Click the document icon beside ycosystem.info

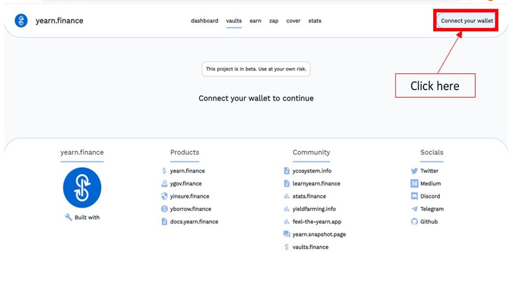coord(287,171)
